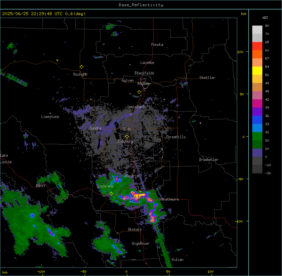282x276 pixels.
Task: Click the HighRiver city label
Action: pos(141,244)
